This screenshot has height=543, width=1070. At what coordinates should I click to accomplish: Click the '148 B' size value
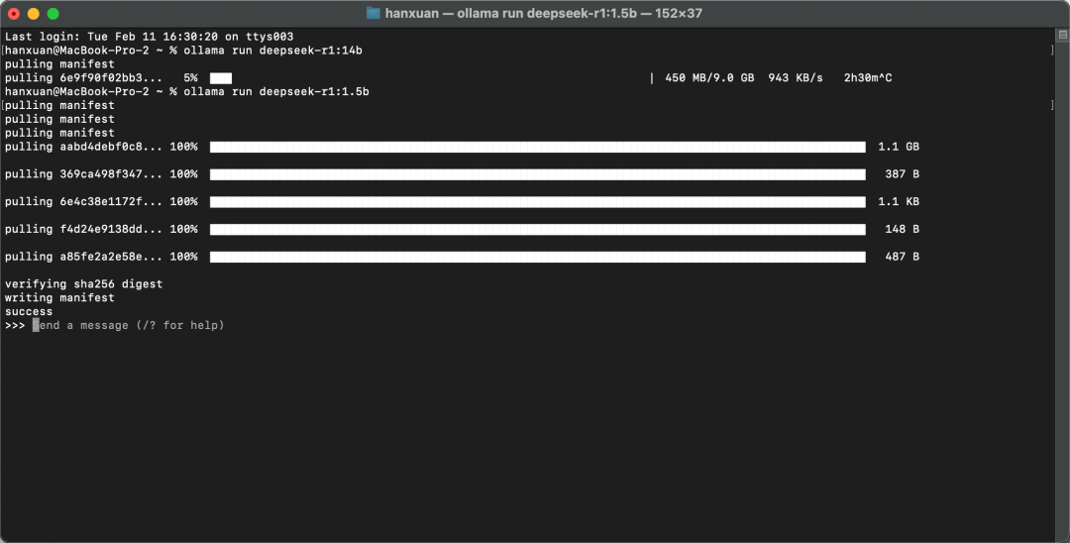pos(903,229)
